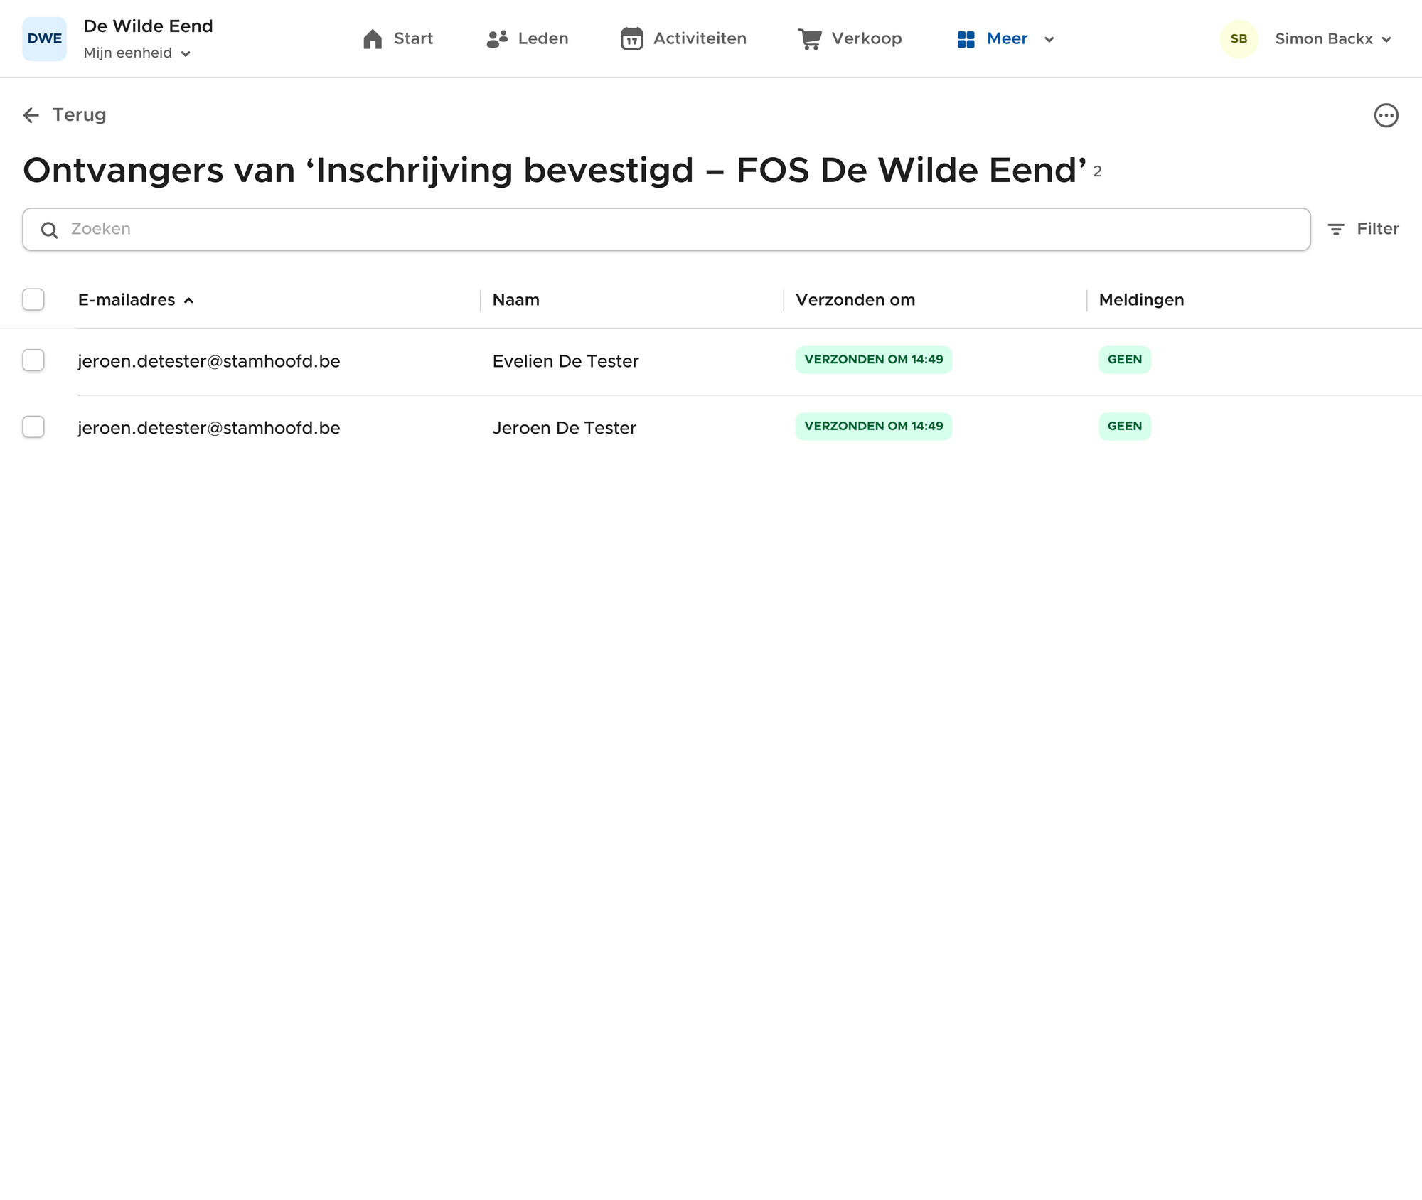
Task: Check the Evelien De Tester row checkbox
Action: tap(33, 360)
